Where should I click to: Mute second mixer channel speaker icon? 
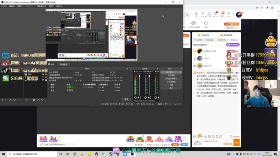click(x=149, y=98)
